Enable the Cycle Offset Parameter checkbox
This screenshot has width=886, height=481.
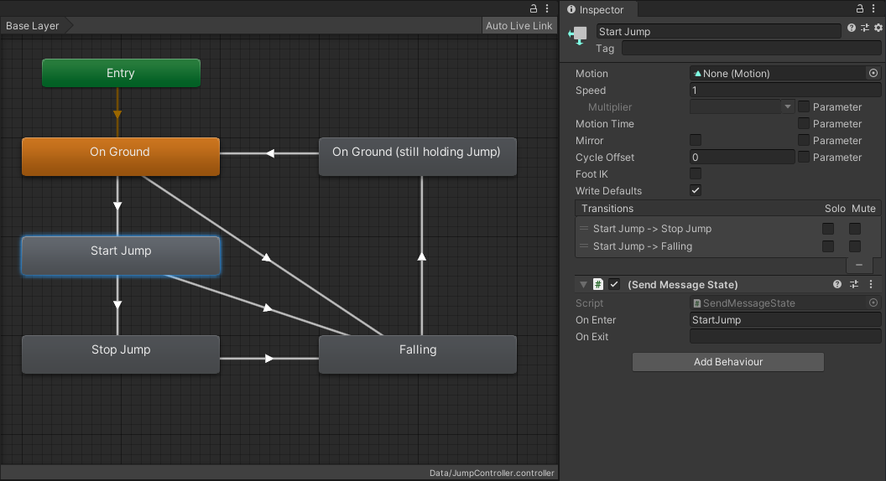pyautogui.click(x=804, y=157)
